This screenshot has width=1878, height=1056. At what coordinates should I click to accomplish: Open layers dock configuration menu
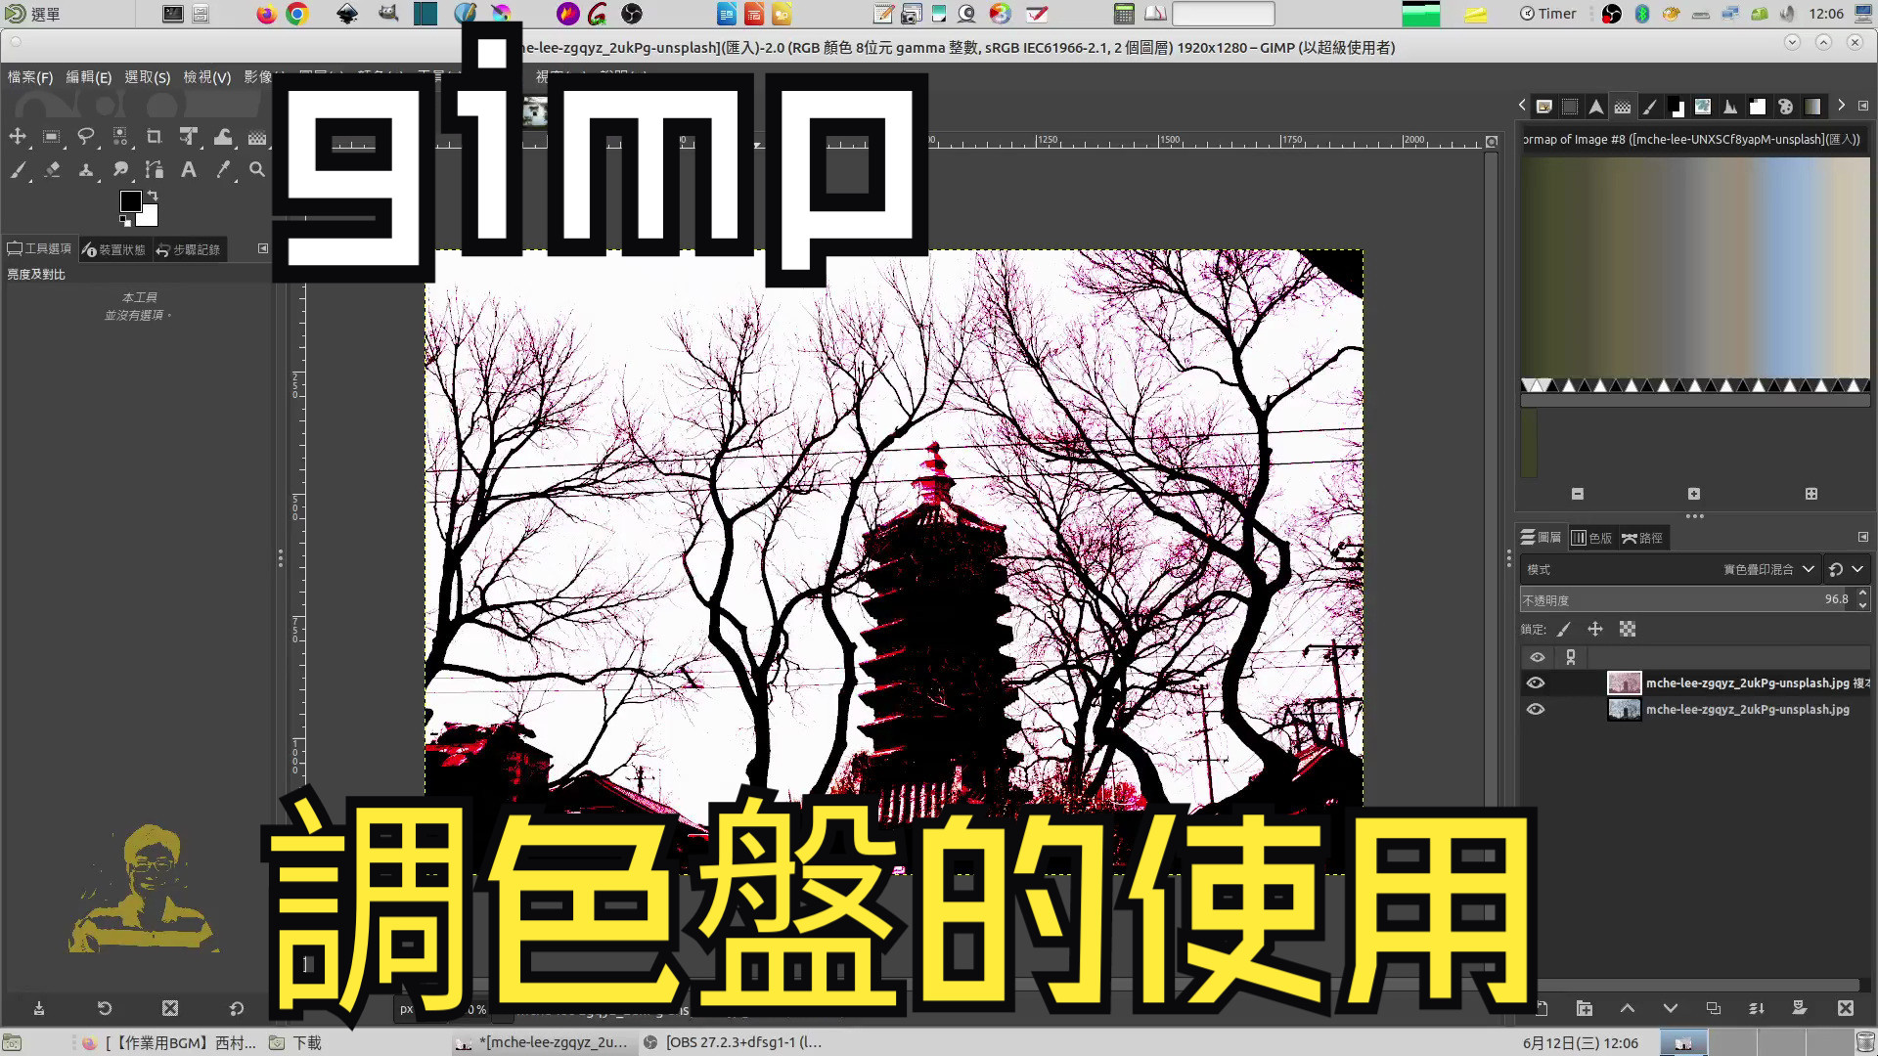point(1862,537)
